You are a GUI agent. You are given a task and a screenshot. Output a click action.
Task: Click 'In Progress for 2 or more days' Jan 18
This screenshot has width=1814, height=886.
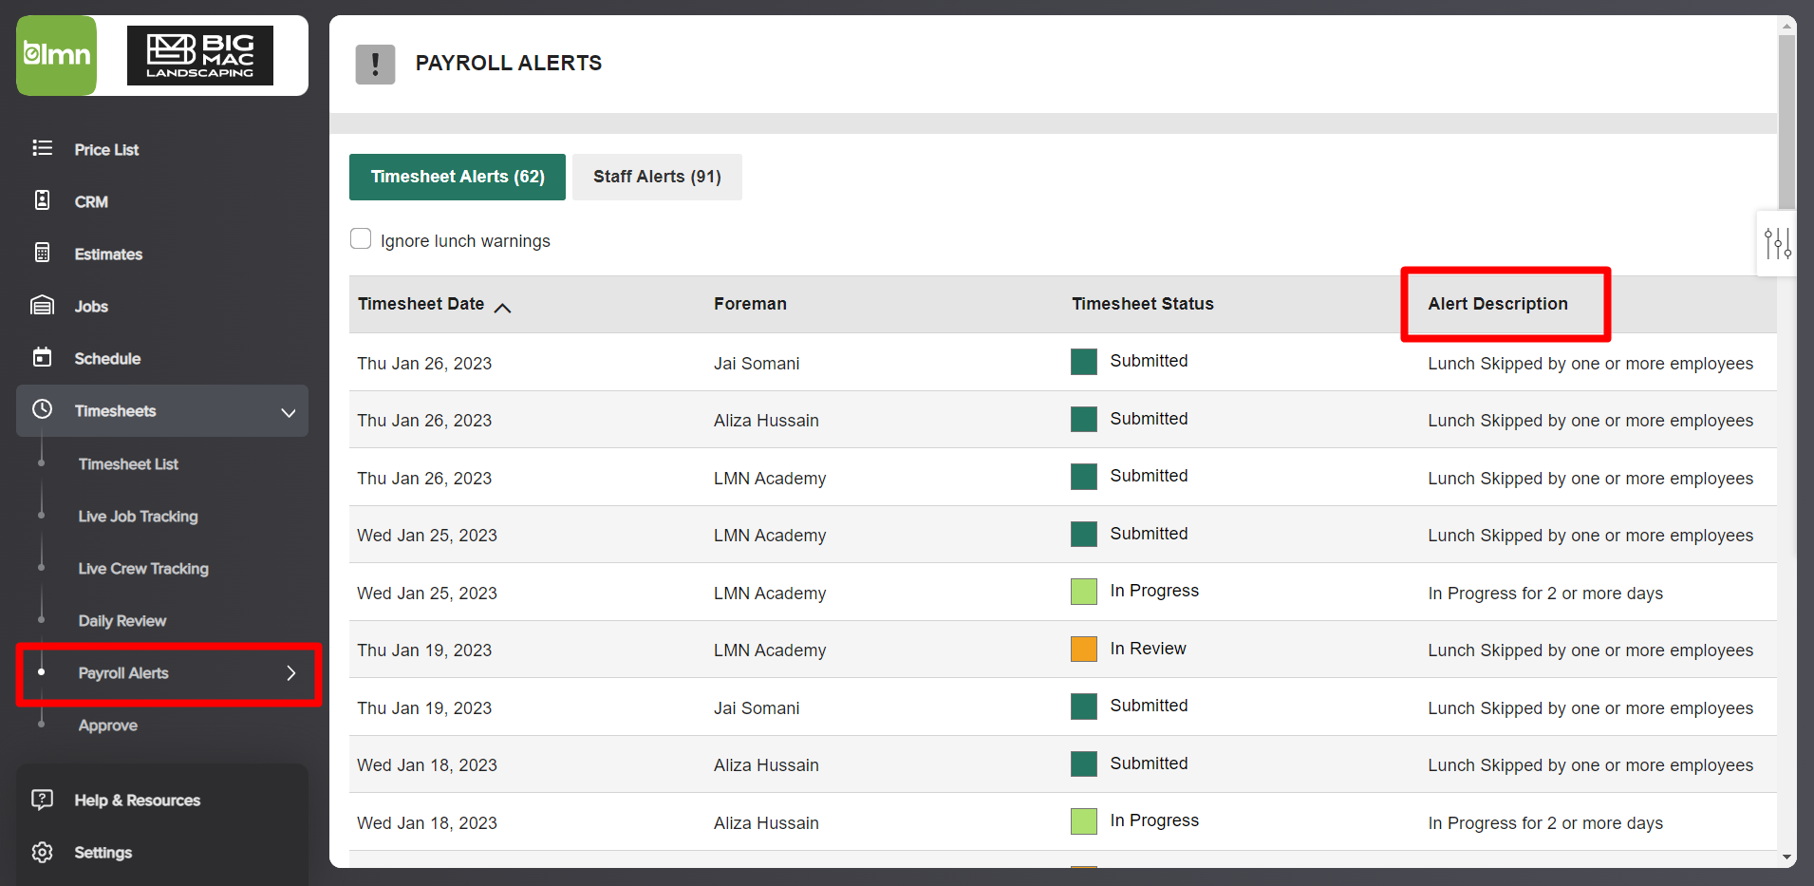coord(1545,823)
